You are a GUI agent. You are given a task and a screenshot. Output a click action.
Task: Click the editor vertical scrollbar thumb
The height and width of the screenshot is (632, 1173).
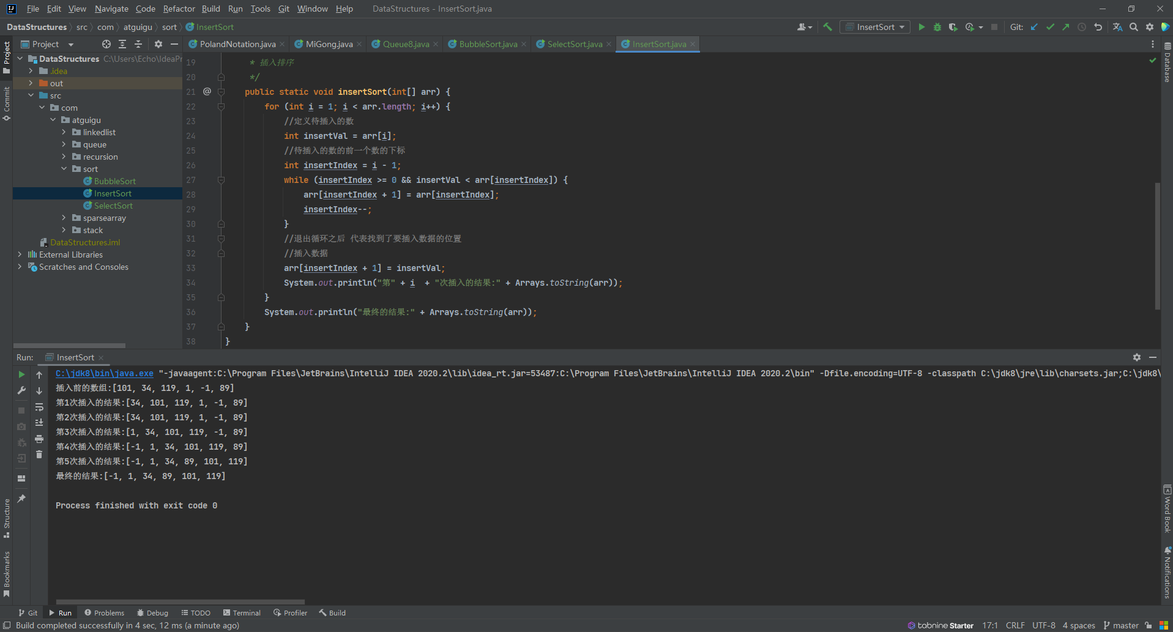[x=1157, y=245]
